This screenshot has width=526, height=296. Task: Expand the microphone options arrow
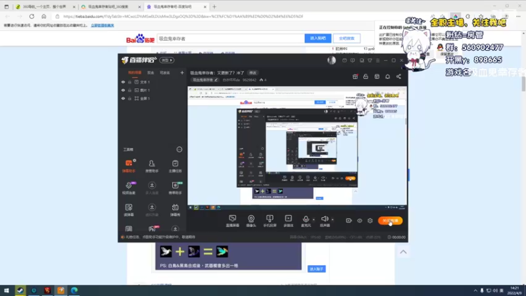point(314,220)
